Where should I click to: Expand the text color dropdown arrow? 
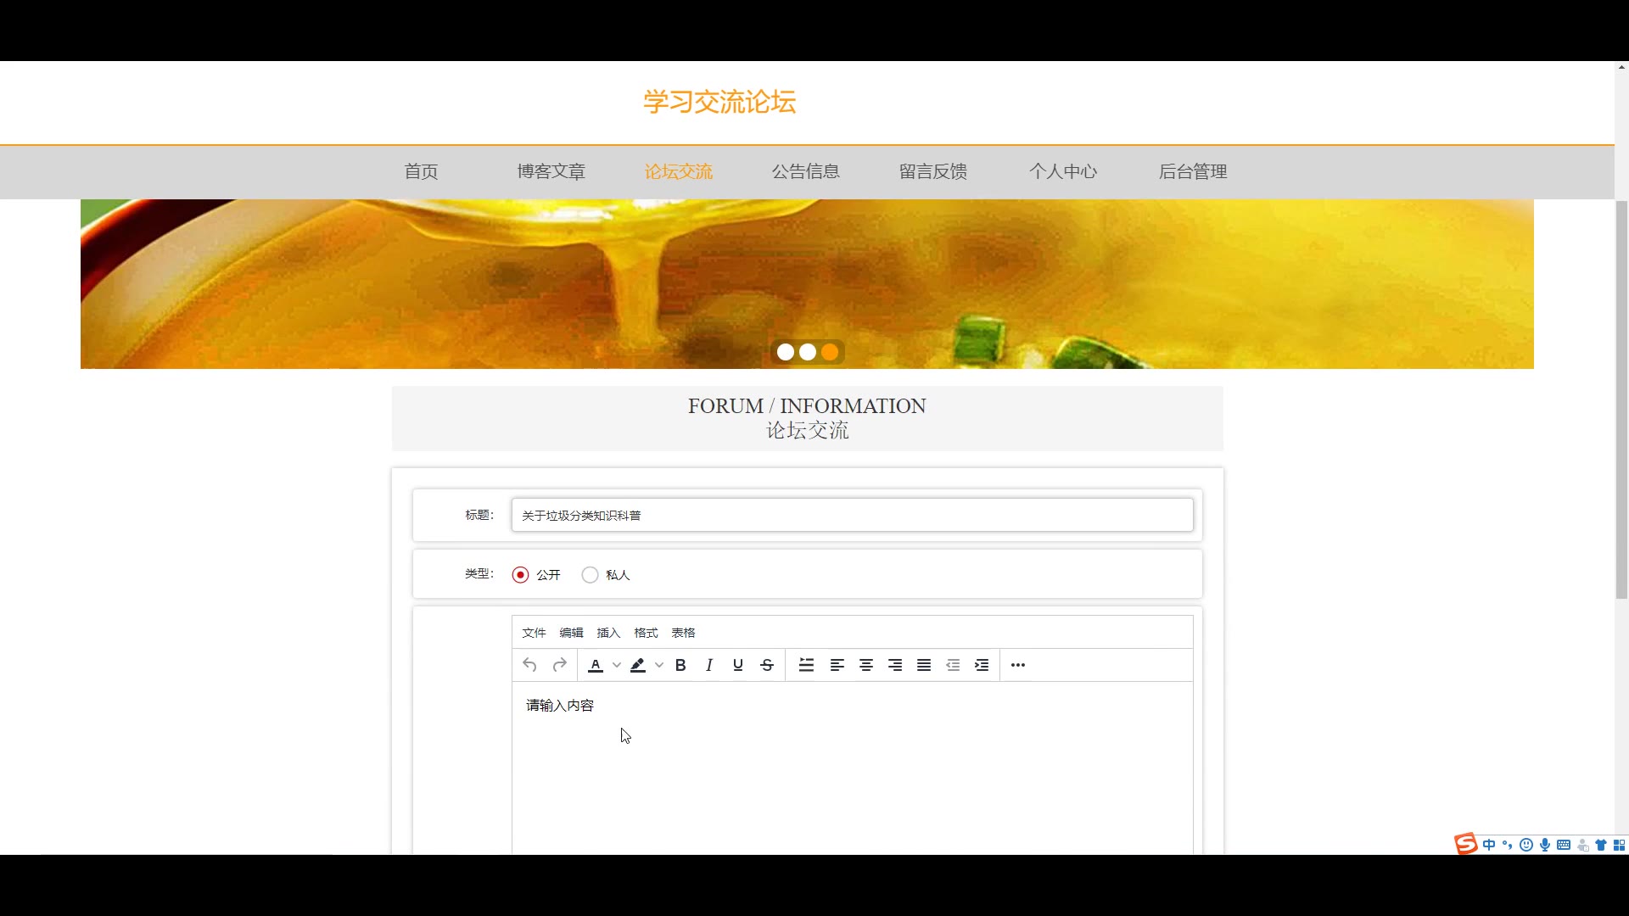coord(617,666)
